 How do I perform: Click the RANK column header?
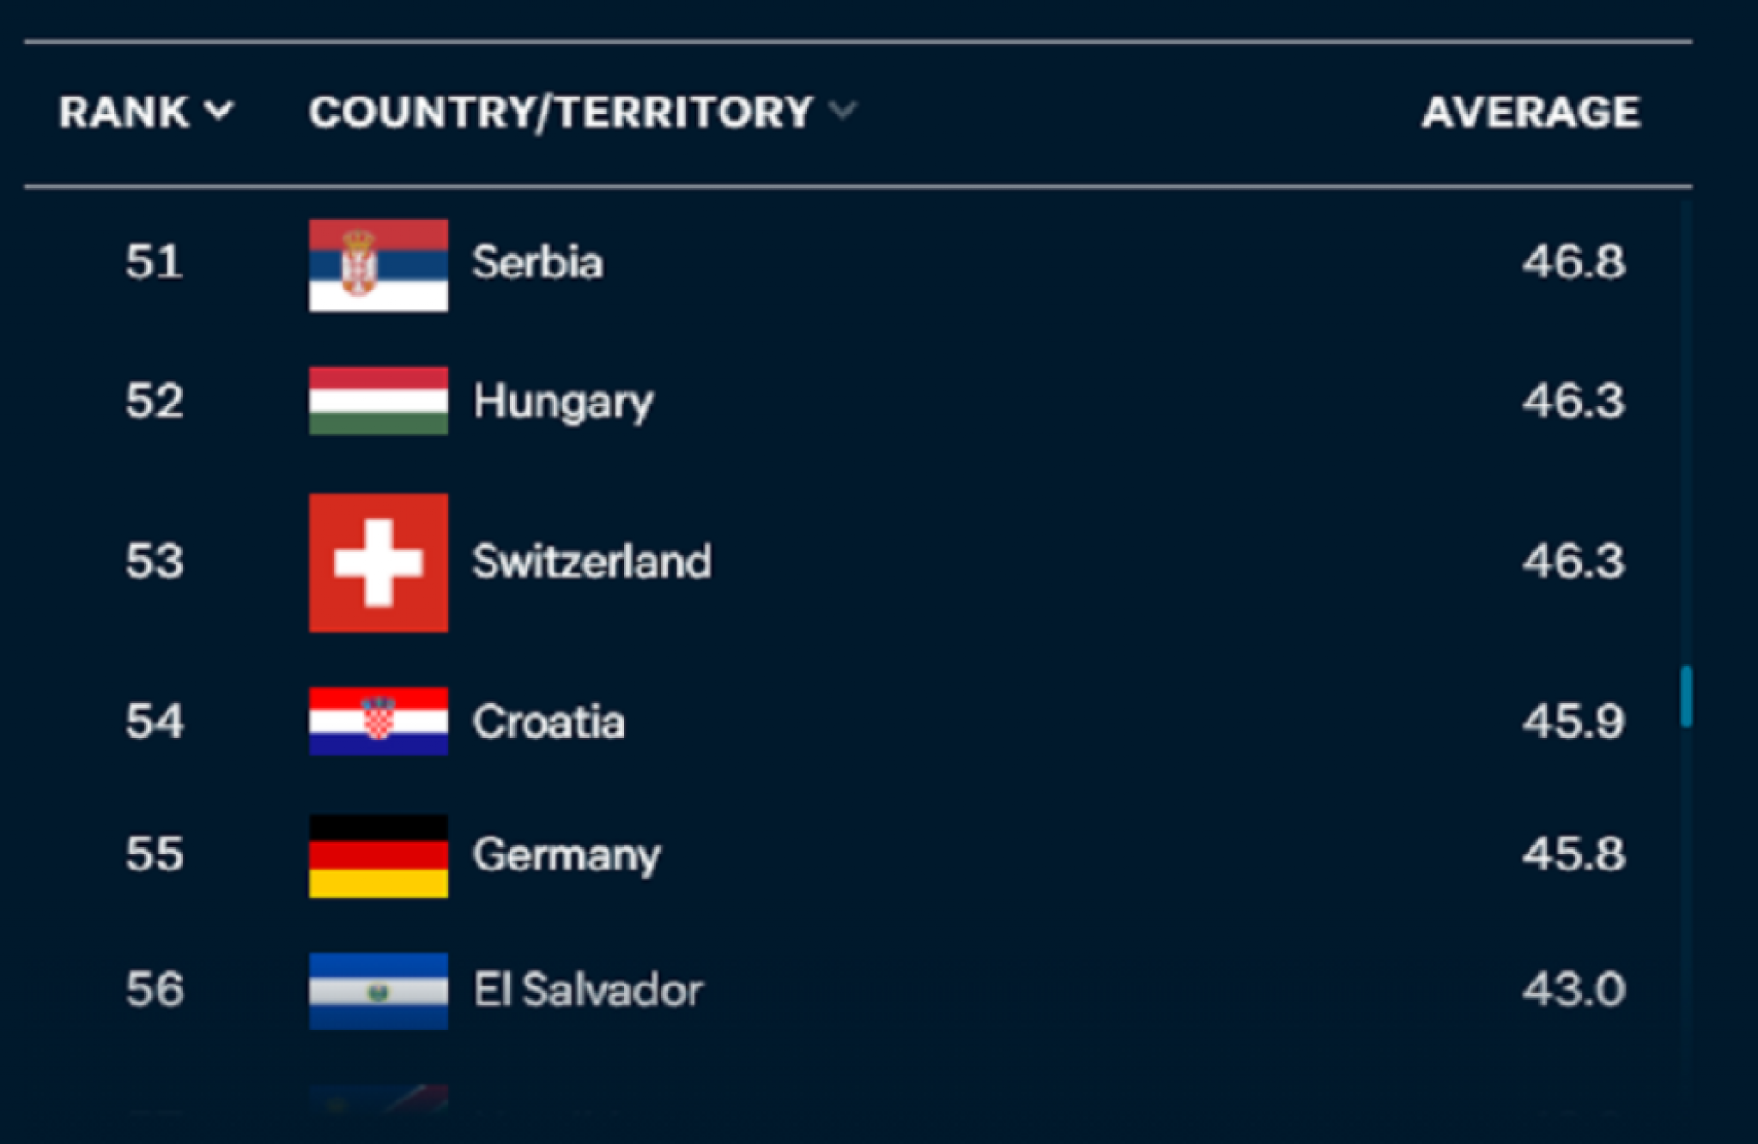[125, 110]
